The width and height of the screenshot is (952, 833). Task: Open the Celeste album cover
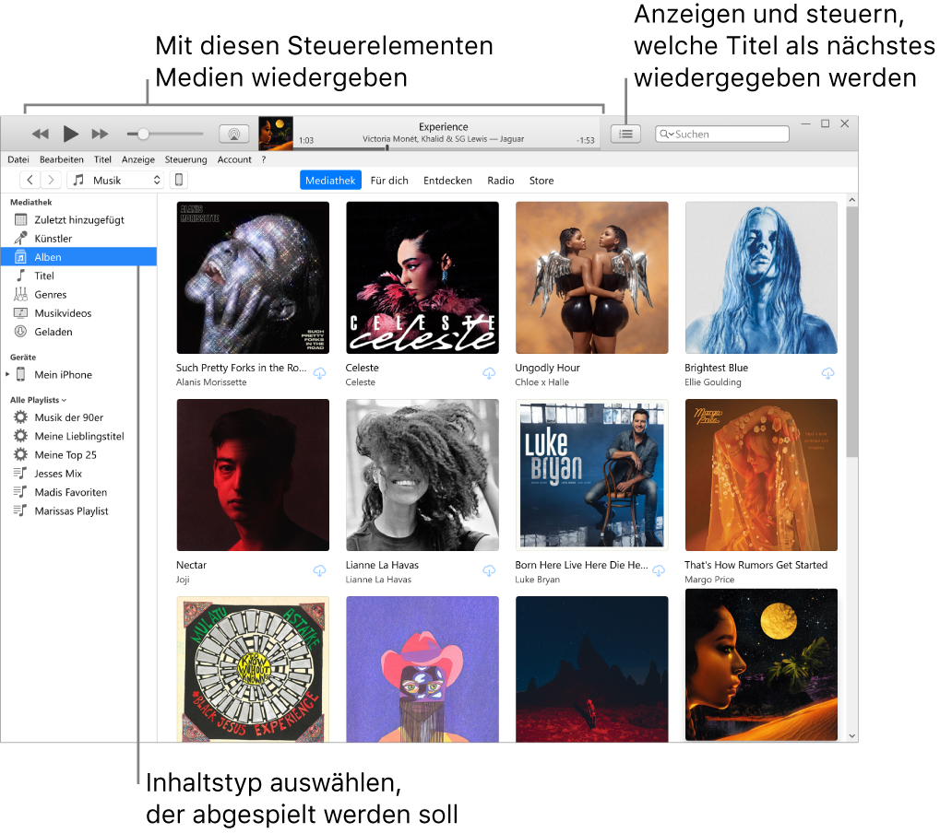422,277
